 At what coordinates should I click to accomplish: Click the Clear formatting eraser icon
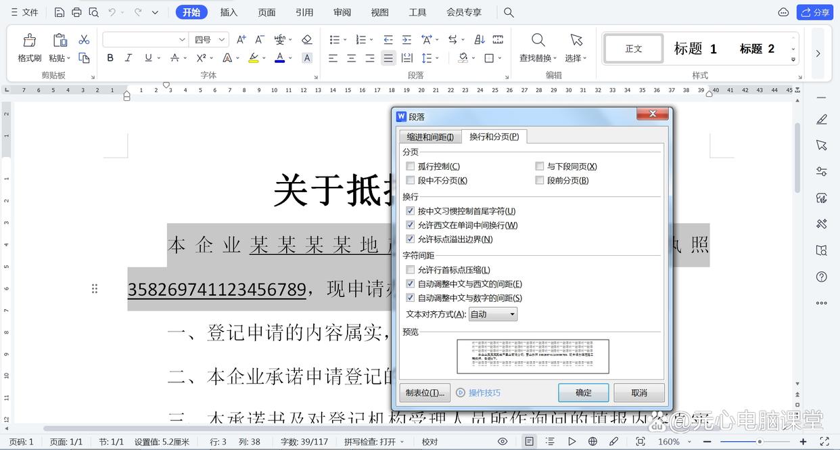pyautogui.click(x=306, y=40)
